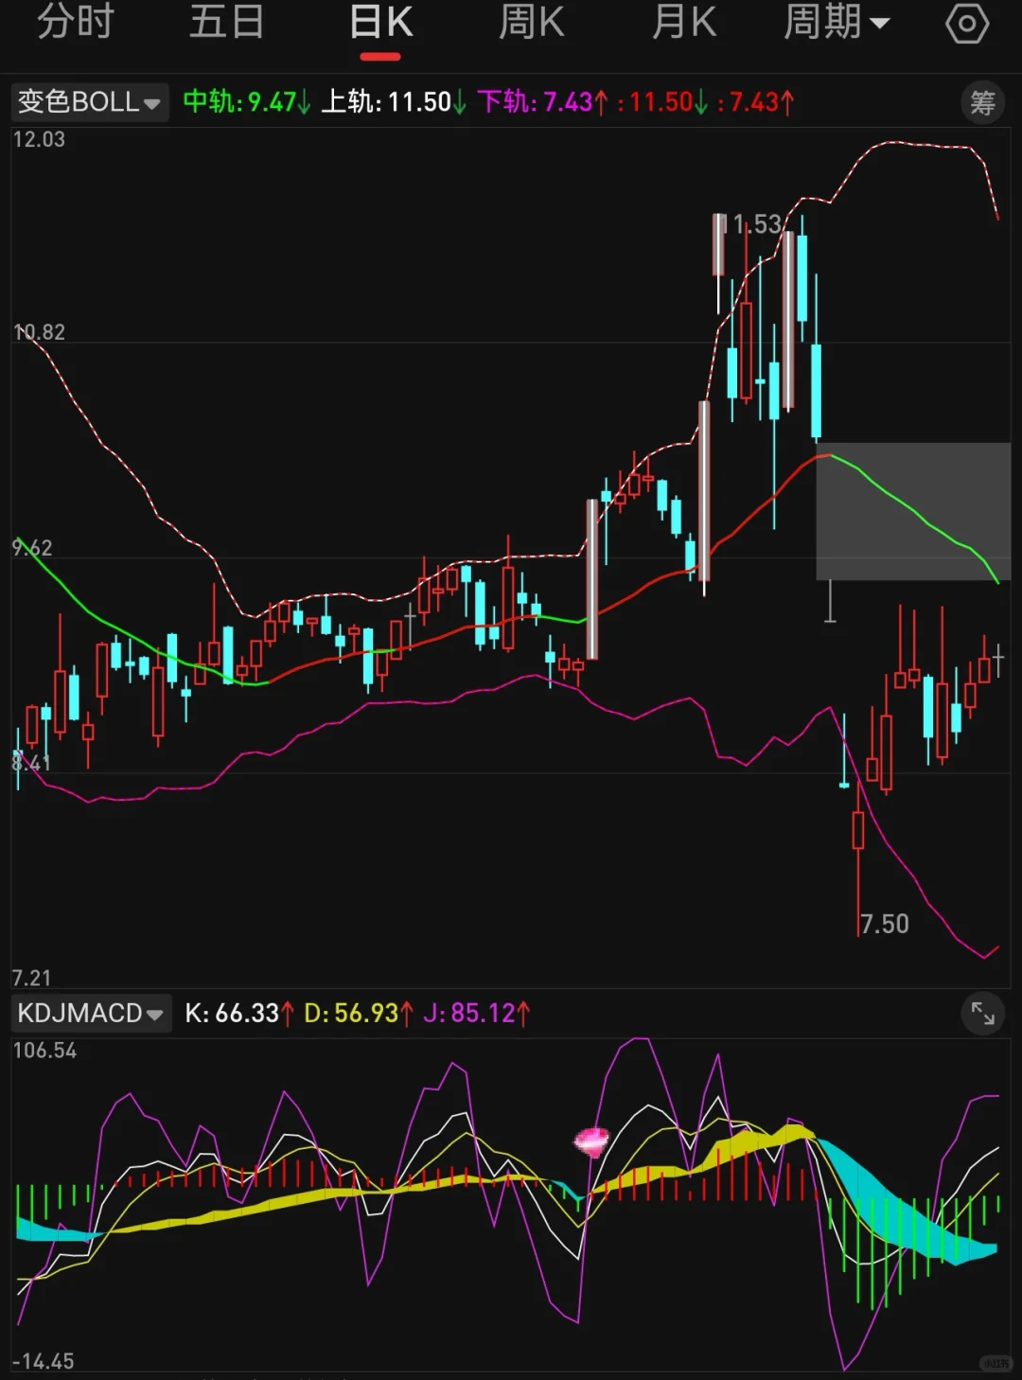This screenshot has width=1022, height=1380.
Task: Switch to the 五日 chart tab
Action: point(227,23)
